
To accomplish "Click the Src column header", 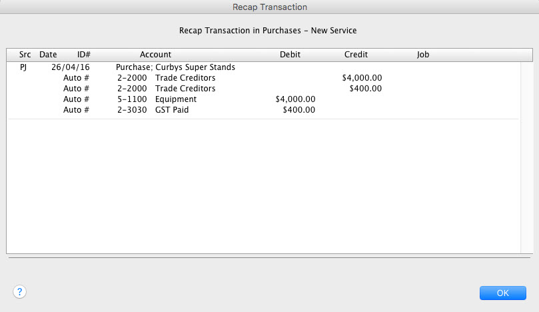I will (x=25, y=55).
